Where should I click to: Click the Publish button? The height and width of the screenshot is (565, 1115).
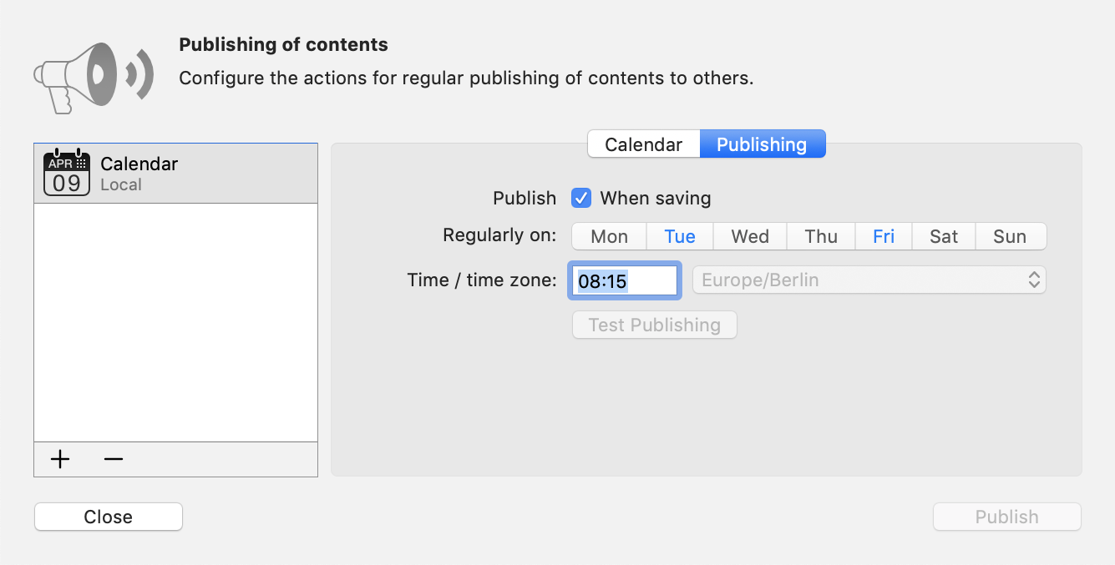pyautogui.click(x=1006, y=517)
